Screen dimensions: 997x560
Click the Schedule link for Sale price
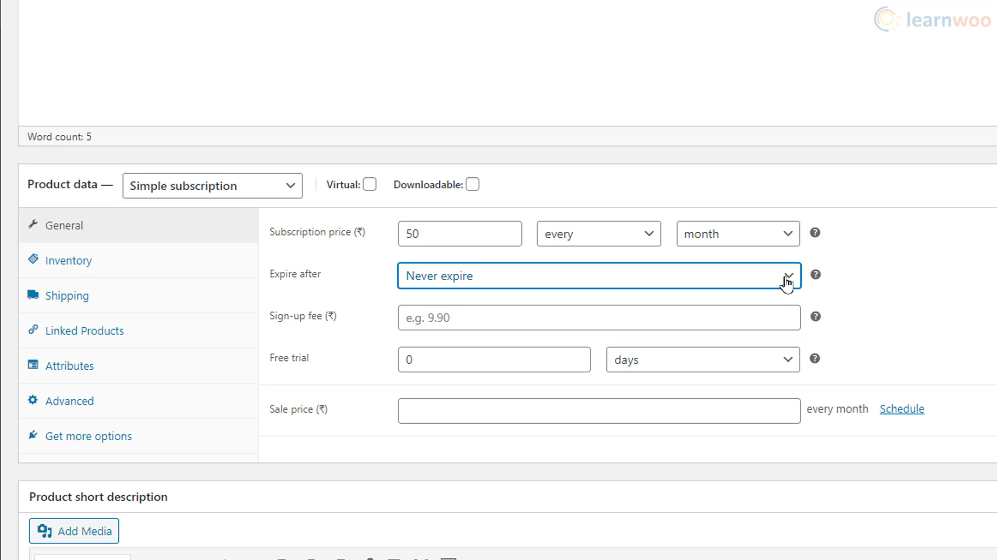point(902,409)
